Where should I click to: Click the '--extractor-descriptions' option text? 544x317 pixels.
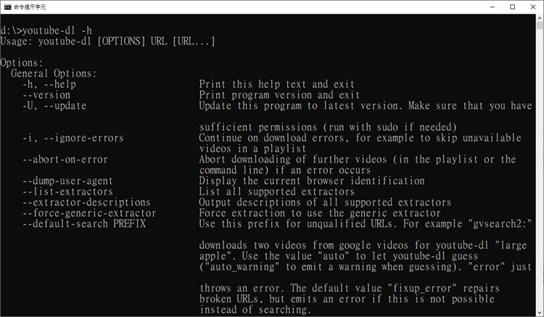coord(86,202)
